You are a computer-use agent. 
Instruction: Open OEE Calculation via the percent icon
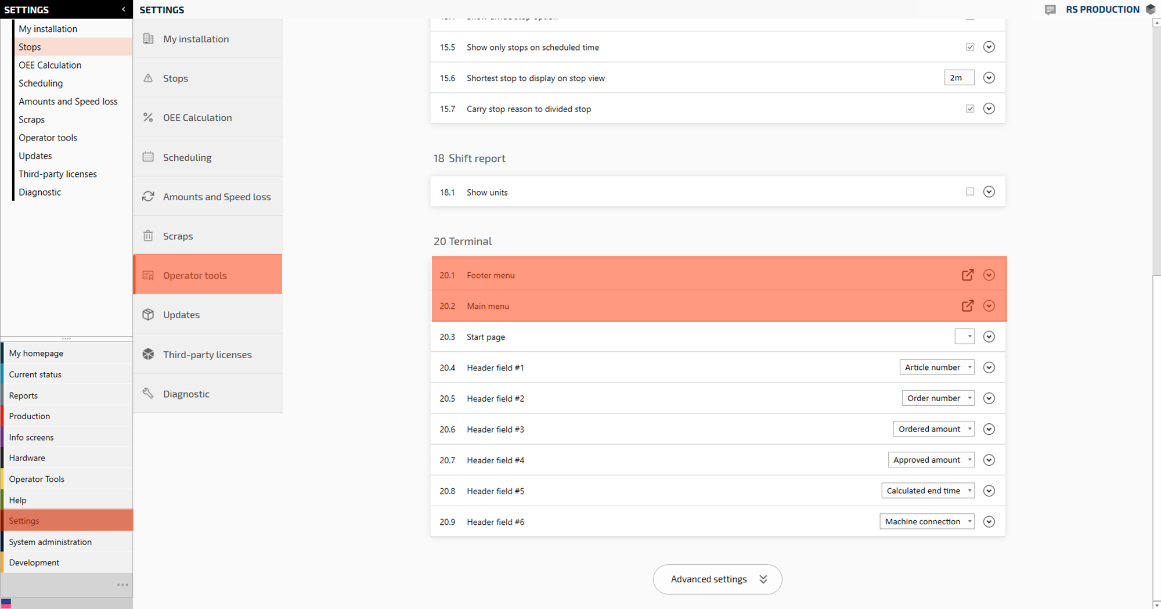148,117
